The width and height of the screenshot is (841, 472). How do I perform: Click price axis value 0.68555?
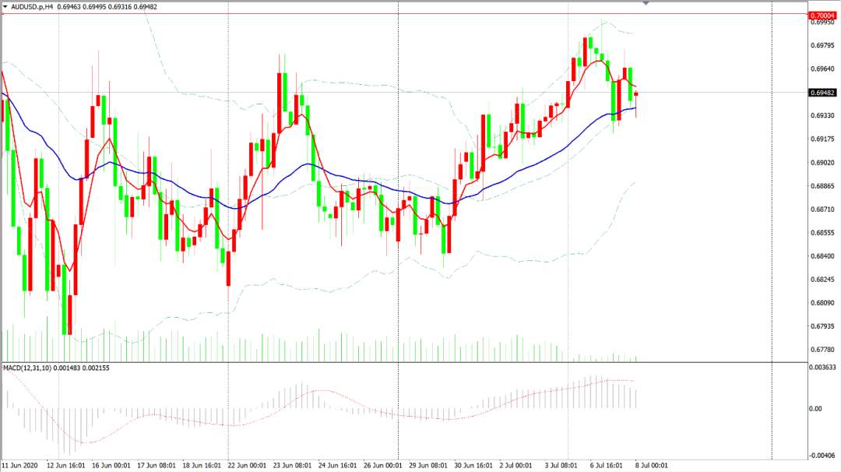pos(822,233)
